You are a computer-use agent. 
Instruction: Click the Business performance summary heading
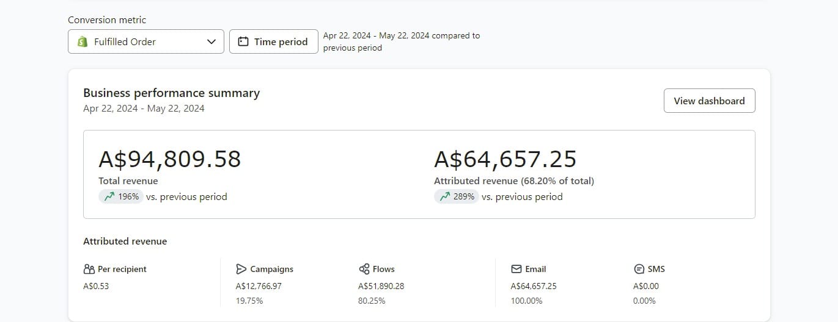point(171,93)
